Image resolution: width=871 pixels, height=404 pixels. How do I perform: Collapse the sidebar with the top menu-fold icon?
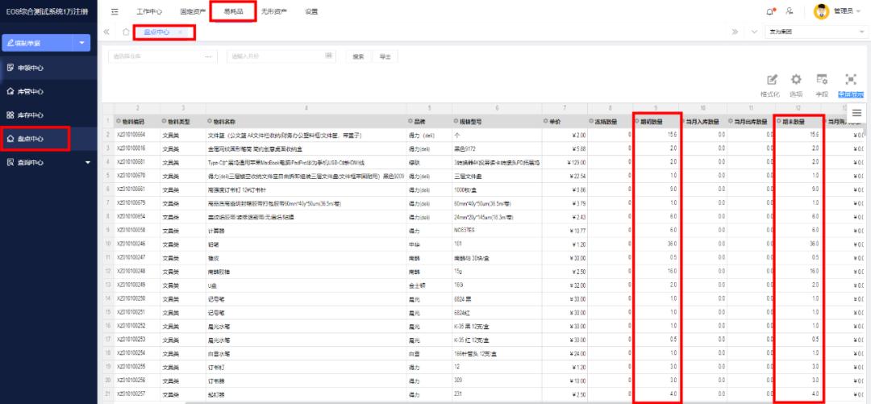coord(115,11)
